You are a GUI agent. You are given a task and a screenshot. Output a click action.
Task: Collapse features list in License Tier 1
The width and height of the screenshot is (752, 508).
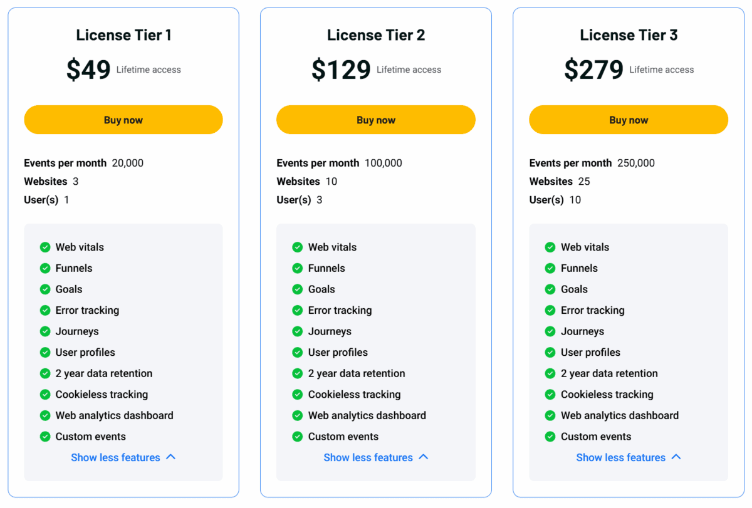(123, 458)
